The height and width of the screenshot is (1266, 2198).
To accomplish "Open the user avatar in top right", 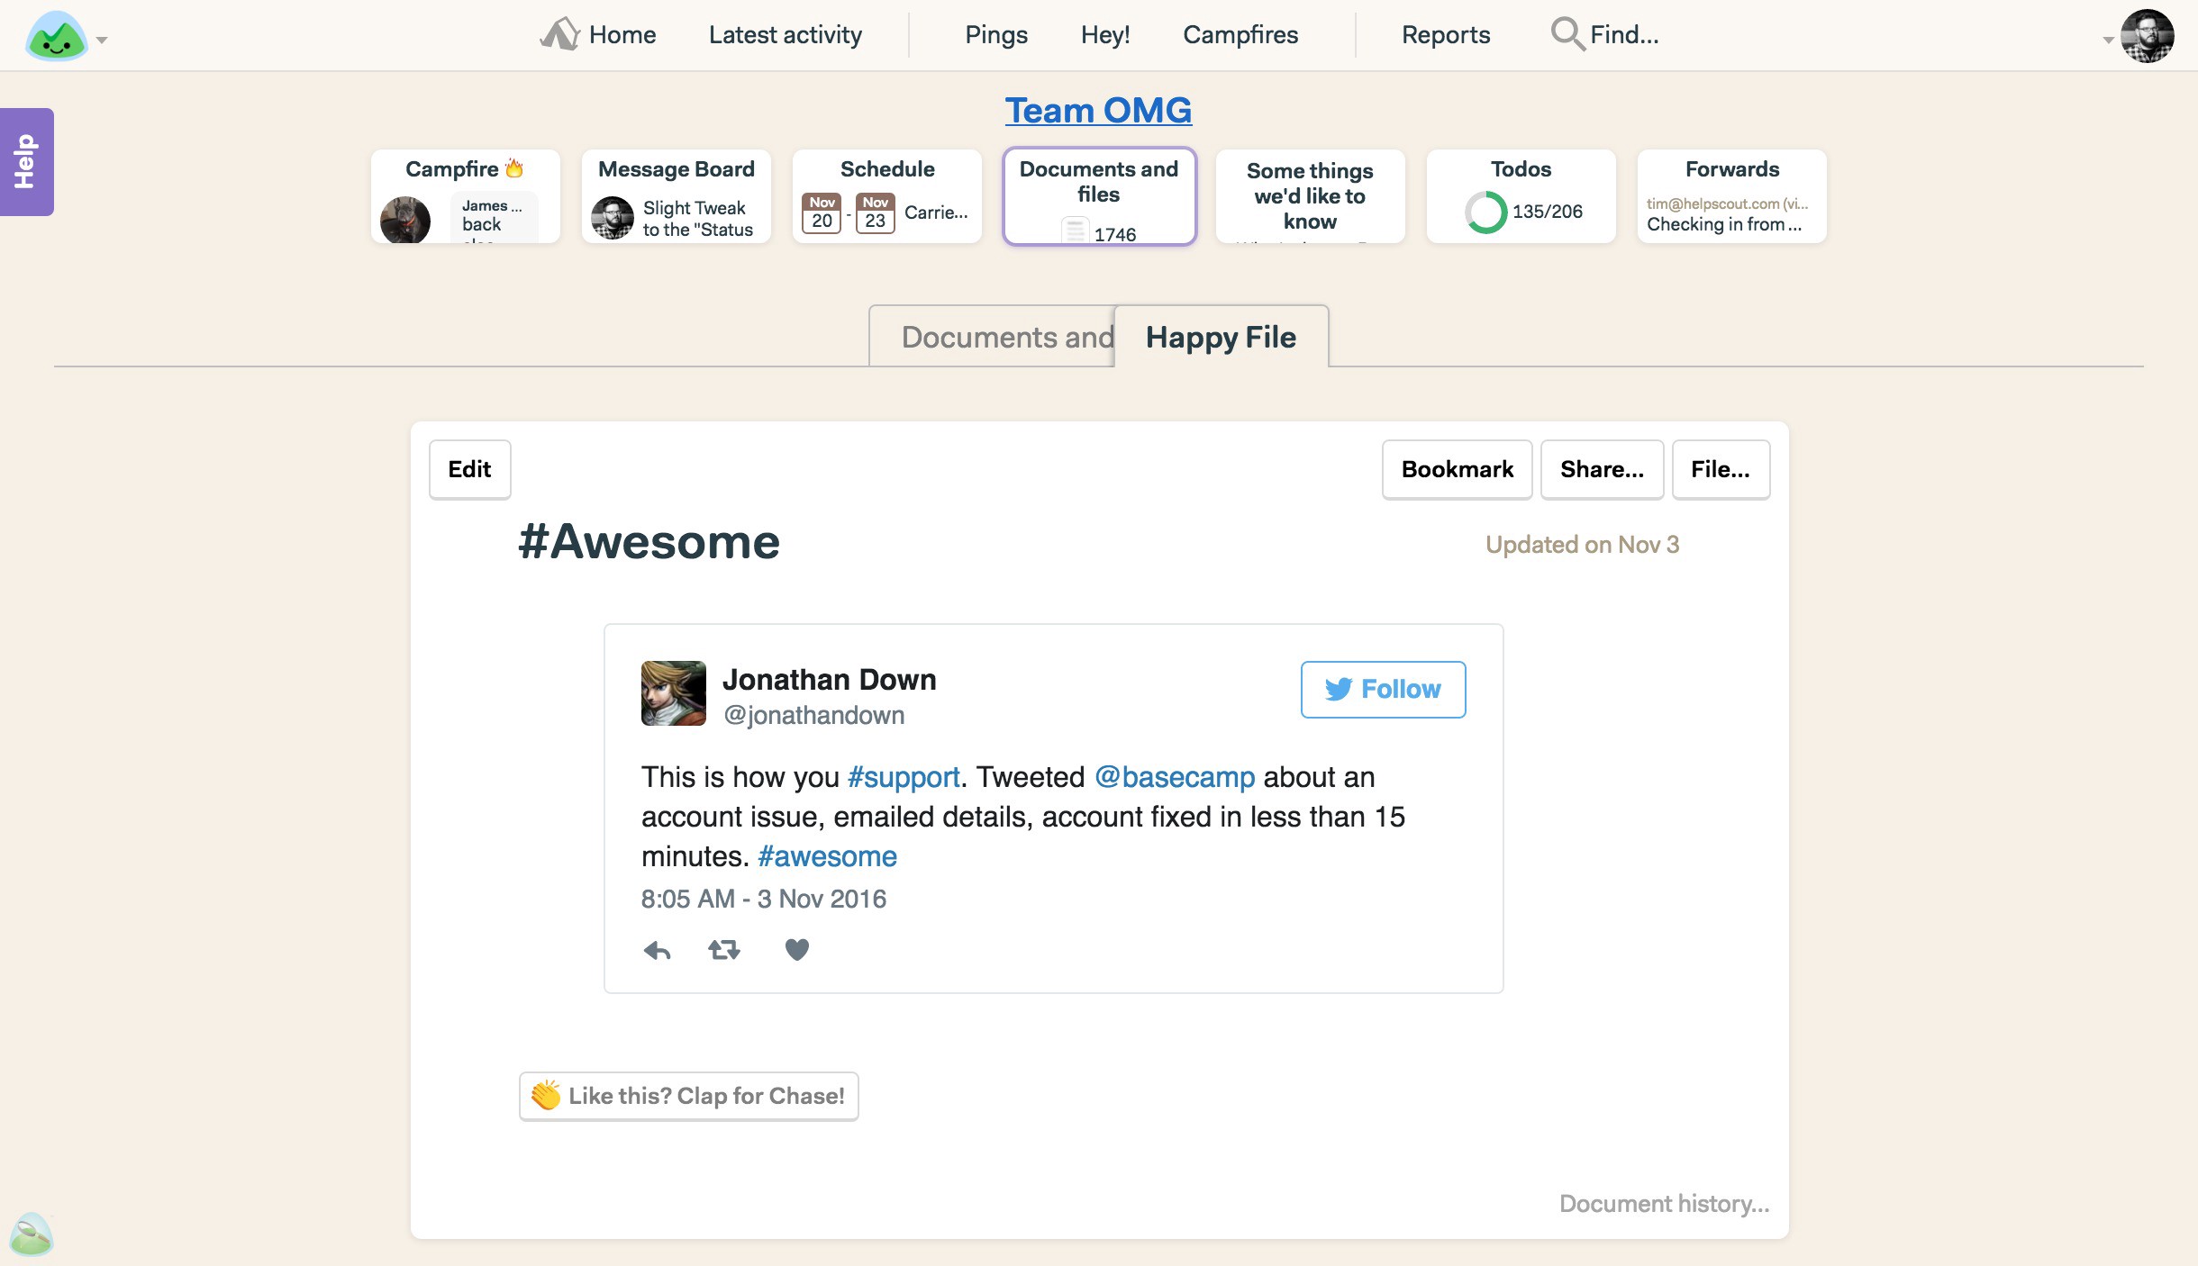I will 2148,36.
